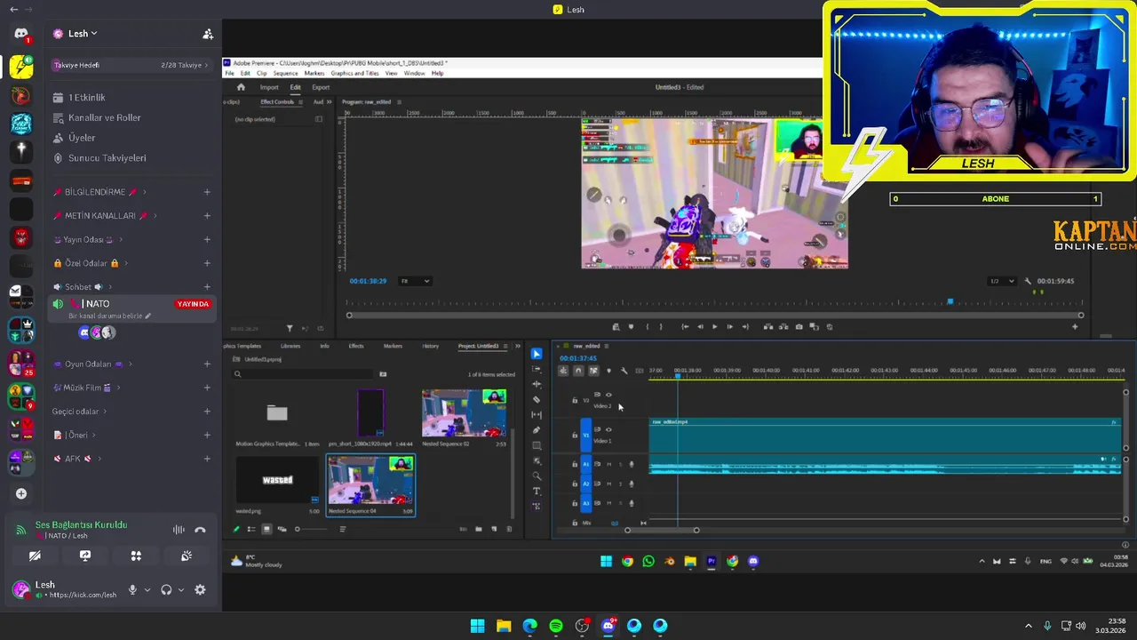Click Go to In point button
The height and width of the screenshot is (640, 1137).
pyautogui.click(x=685, y=326)
